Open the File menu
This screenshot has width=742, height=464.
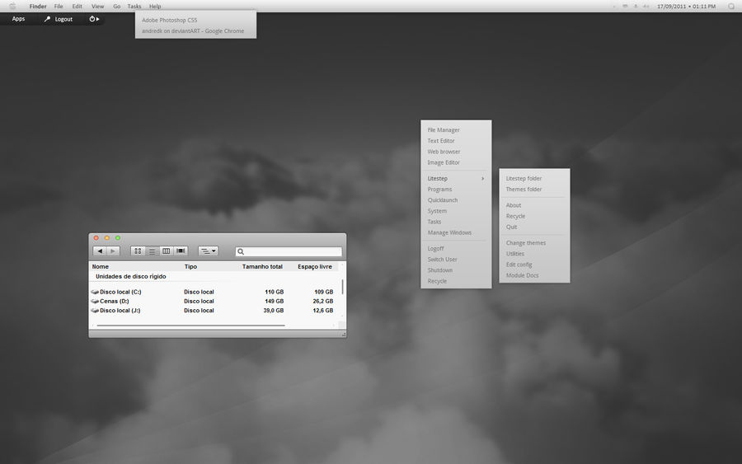(59, 7)
